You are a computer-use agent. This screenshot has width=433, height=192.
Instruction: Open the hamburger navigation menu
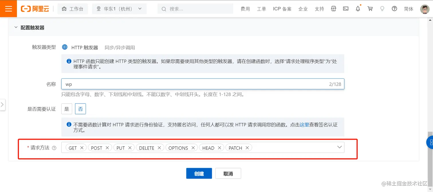9,9
